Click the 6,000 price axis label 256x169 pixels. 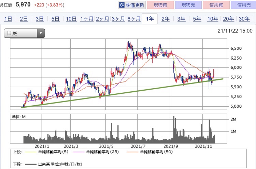[236, 67]
